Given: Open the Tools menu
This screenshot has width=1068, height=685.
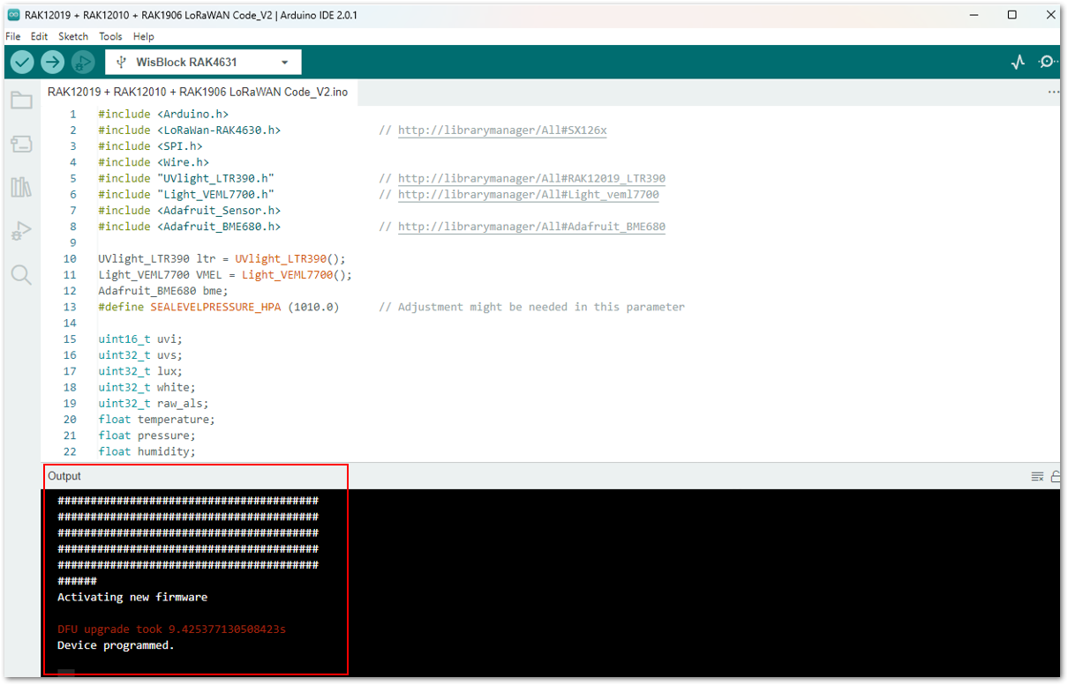Looking at the screenshot, I should pos(110,36).
